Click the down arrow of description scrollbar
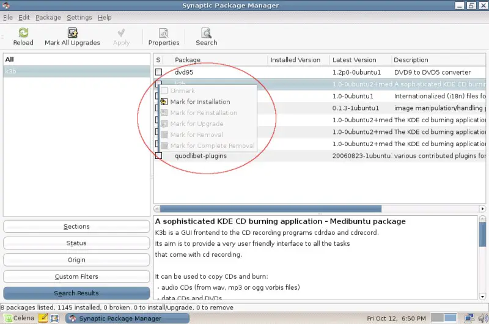 click(x=482, y=296)
